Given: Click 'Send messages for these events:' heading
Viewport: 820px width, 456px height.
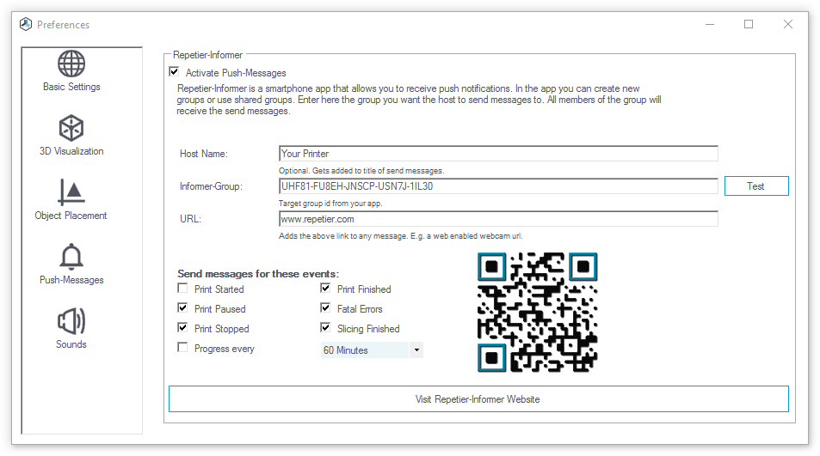Looking at the screenshot, I should (258, 274).
